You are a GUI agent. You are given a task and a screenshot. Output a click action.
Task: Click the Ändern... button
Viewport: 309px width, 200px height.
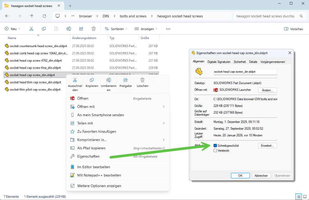[267, 90]
